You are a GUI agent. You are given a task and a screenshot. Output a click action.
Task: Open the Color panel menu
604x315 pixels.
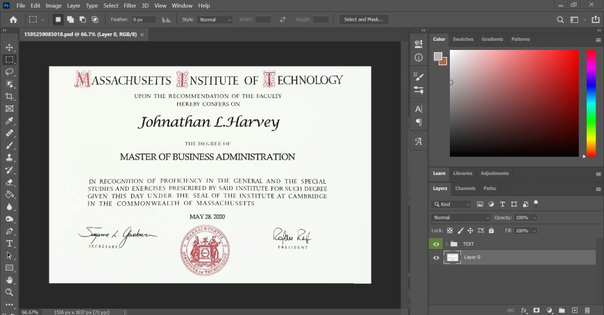(x=598, y=40)
